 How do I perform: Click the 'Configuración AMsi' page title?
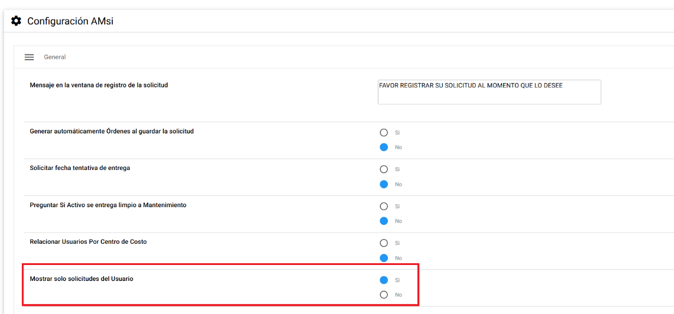[70, 21]
